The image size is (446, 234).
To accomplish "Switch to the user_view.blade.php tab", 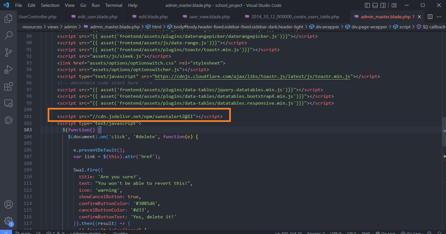I will click(x=209, y=17).
